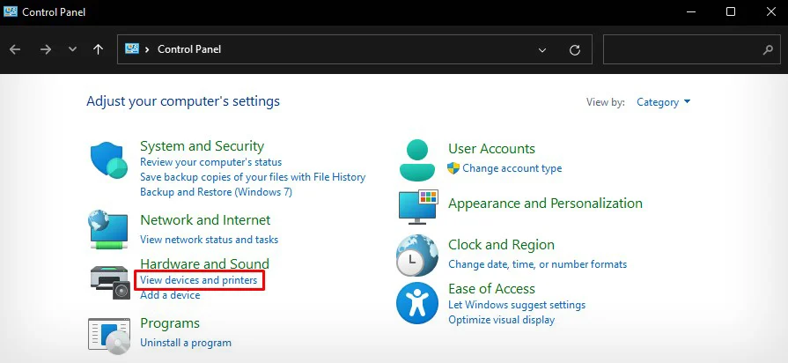This screenshot has height=363, width=788.
Task: Click View devices and printers
Action: pos(198,280)
